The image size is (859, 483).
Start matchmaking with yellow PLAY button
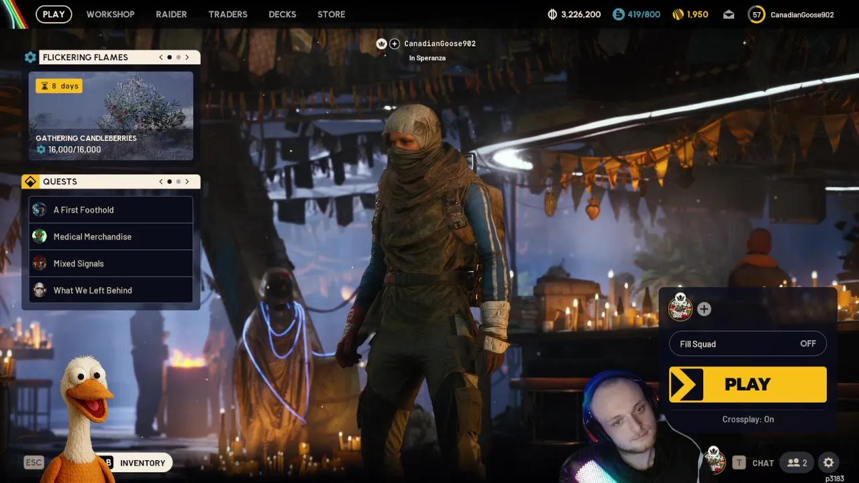[x=748, y=384]
